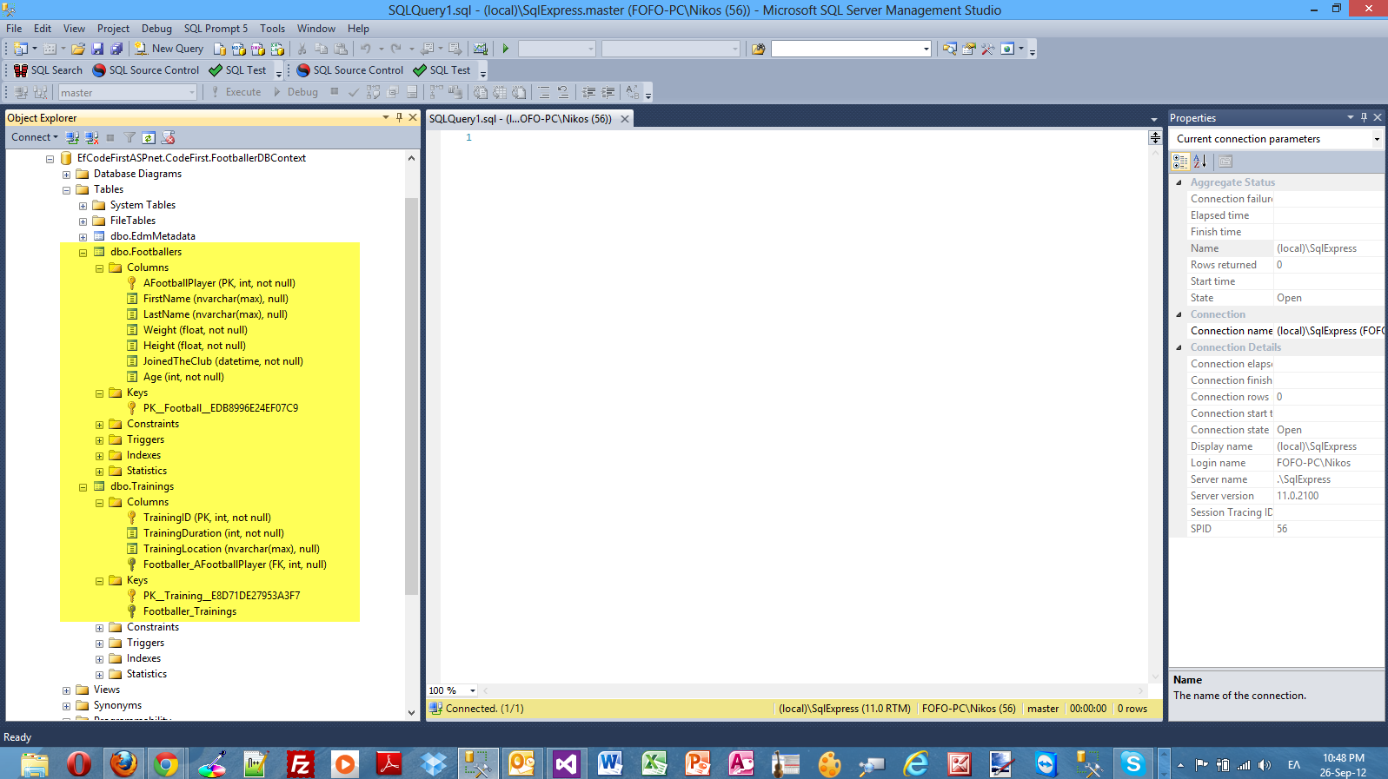The height and width of the screenshot is (779, 1388).
Task: Click the query editor split bar handle
Action: (1154, 137)
